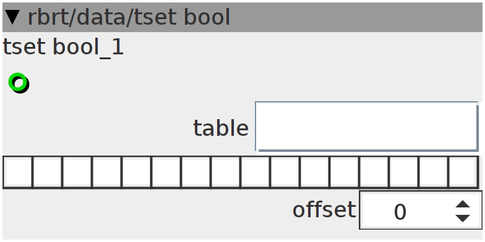The width and height of the screenshot is (485, 242).
Task: Toggle the fifteenth boolean cell in the row
Action: click(x=433, y=172)
